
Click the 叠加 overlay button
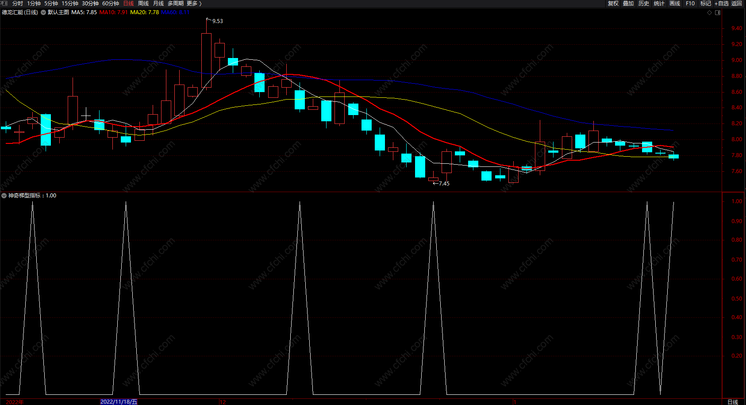[x=628, y=4]
